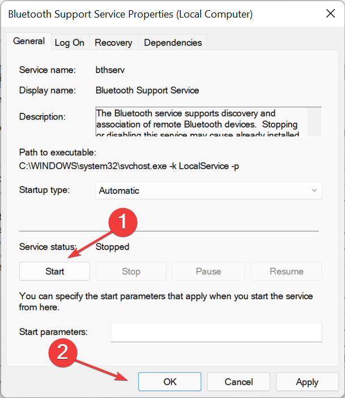Click inside the Description text box

(x=201, y=121)
